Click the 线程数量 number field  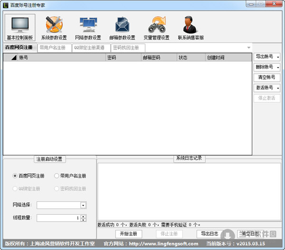[x=58, y=218]
